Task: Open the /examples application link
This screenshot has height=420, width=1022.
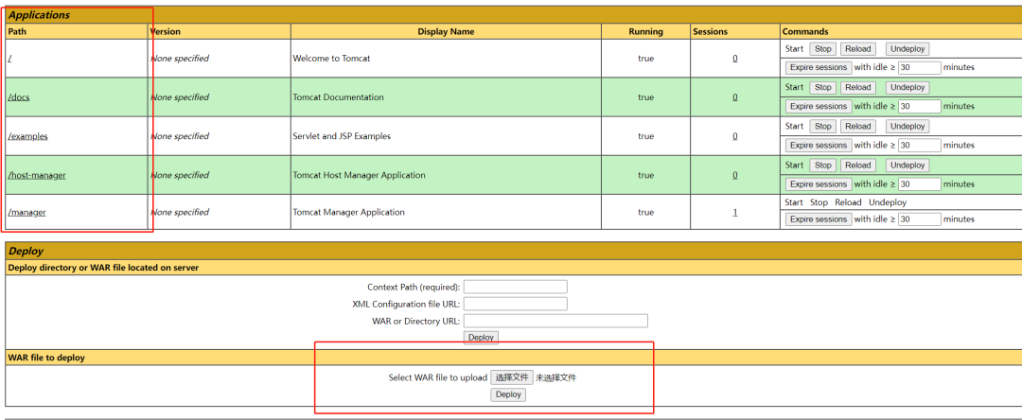Action: coord(28,136)
